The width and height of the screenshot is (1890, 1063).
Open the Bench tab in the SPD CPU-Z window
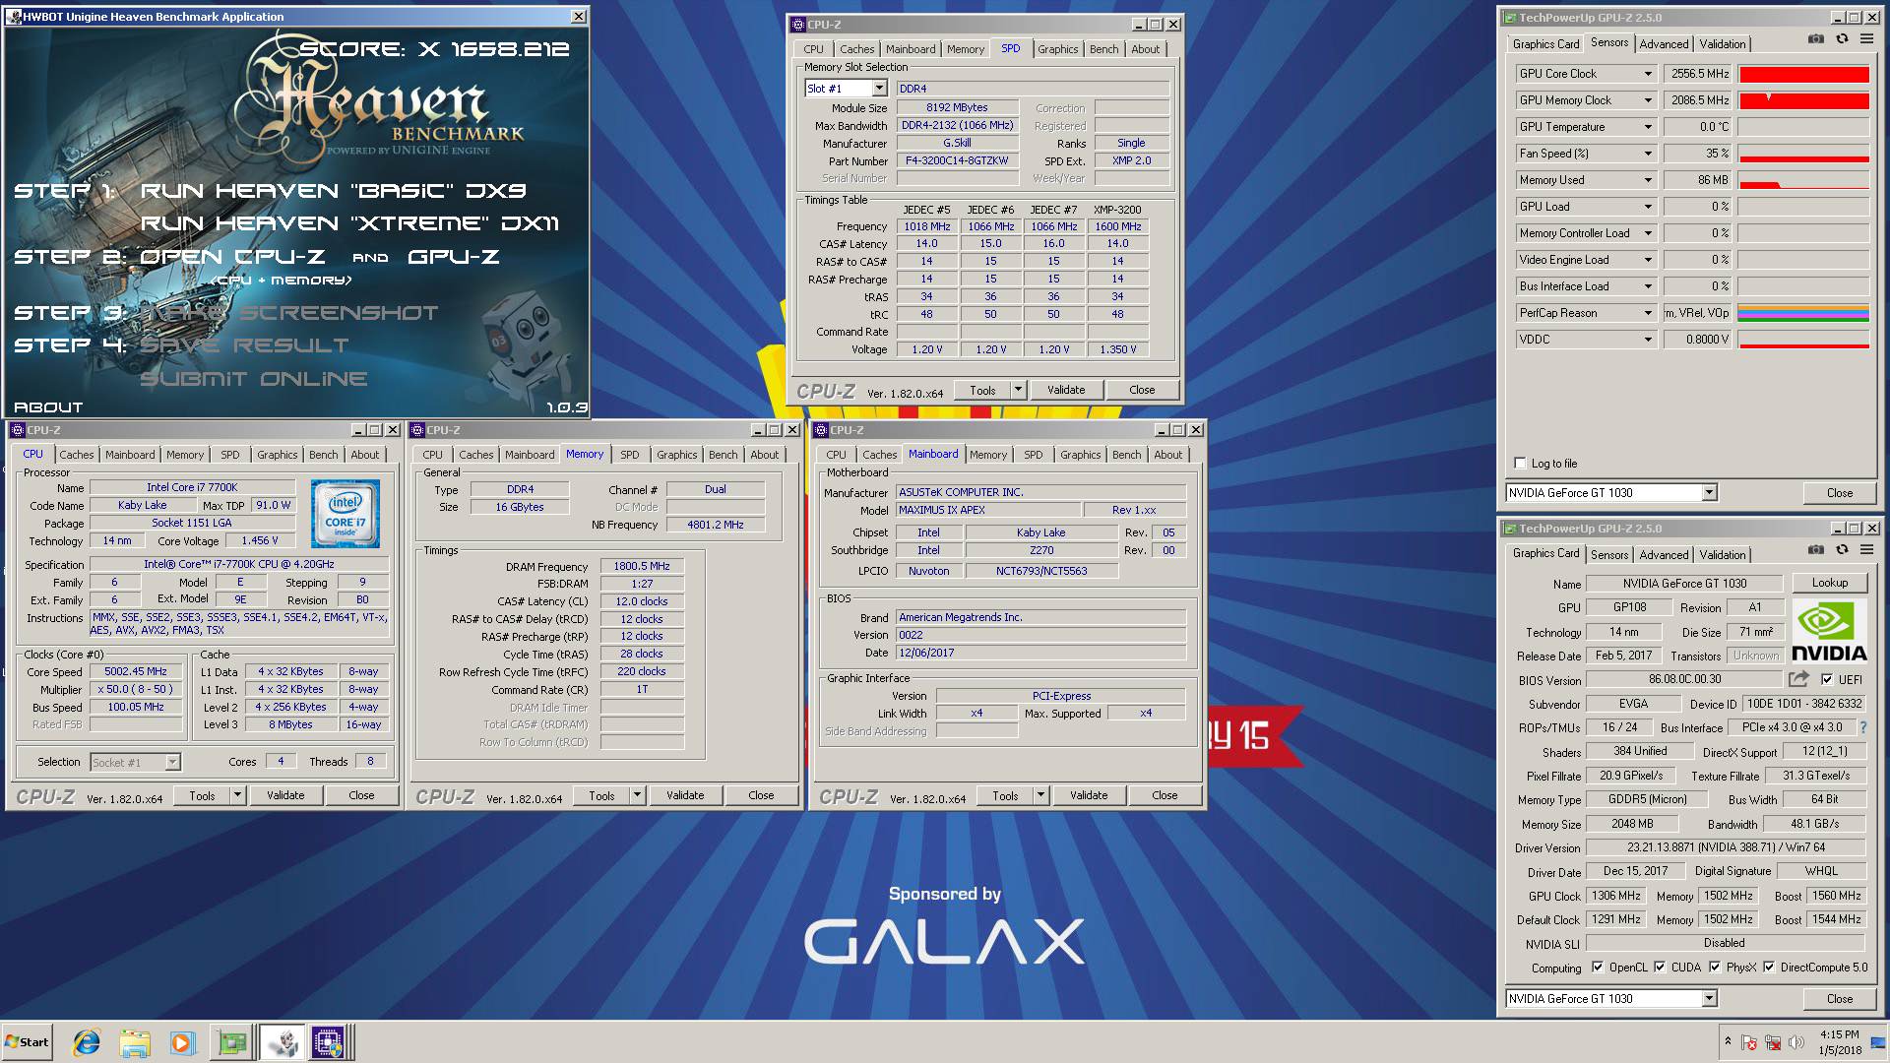pos(1103,49)
